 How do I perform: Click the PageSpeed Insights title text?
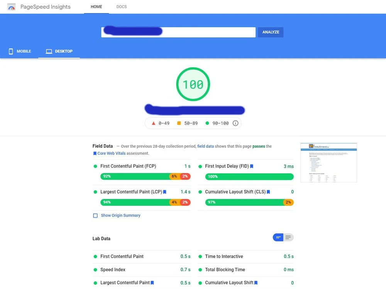click(46, 7)
